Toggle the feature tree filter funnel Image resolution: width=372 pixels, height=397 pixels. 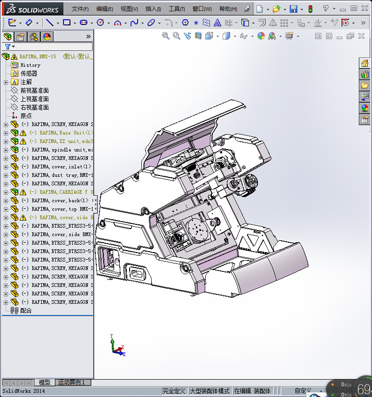(x=8, y=47)
